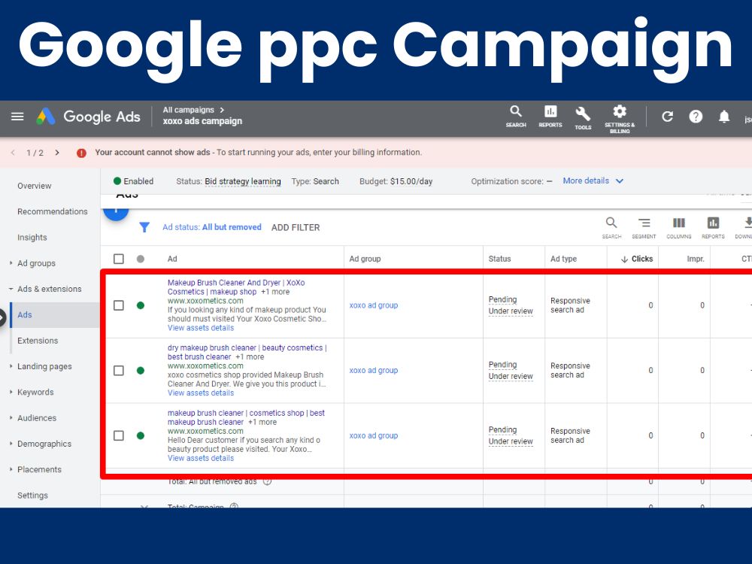Image resolution: width=752 pixels, height=564 pixels.
Task: Open View assets details for cosmetics shop ad
Action: 201,459
